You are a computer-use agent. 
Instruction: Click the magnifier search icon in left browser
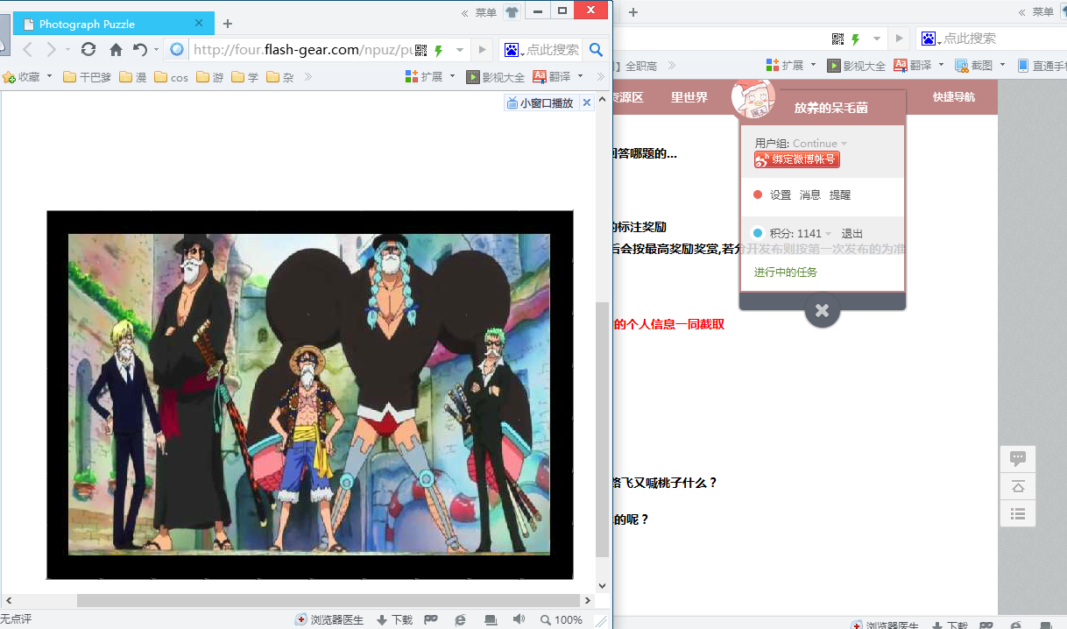click(596, 49)
